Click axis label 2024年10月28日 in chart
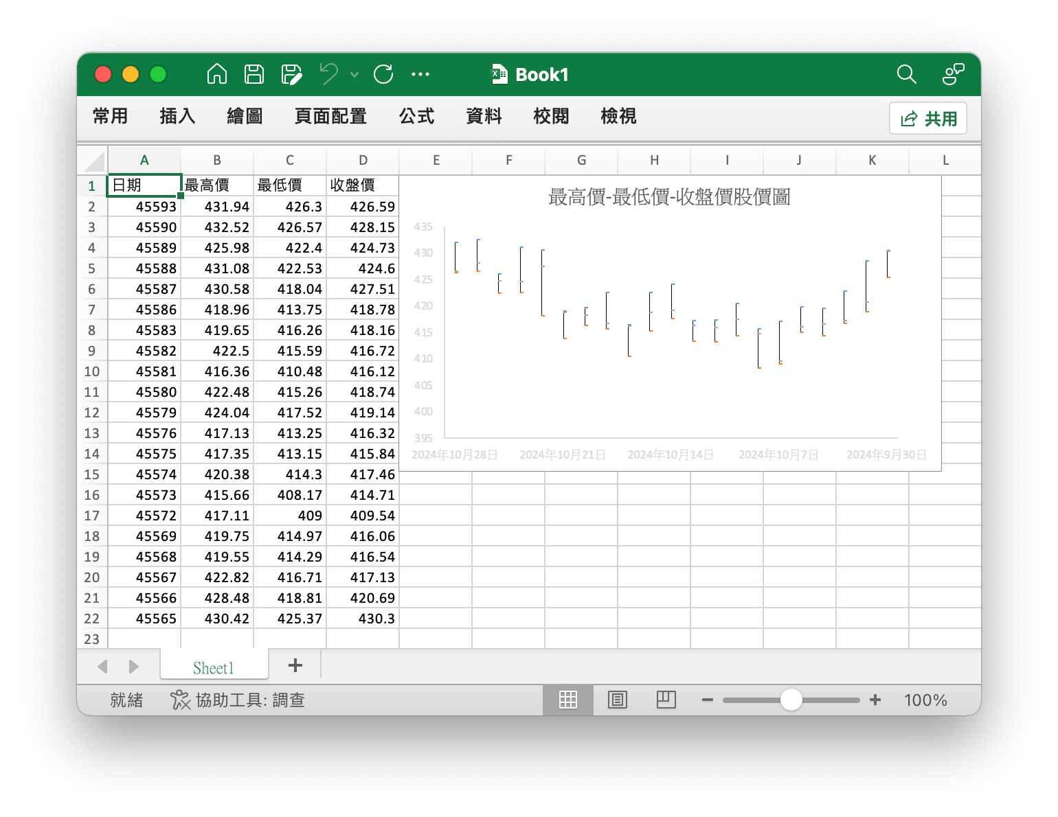1058x817 pixels. (x=454, y=454)
